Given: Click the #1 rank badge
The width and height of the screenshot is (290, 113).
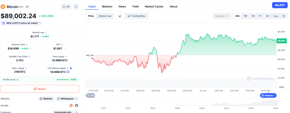Looking at the screenshot, I should (x=27, y=7).
